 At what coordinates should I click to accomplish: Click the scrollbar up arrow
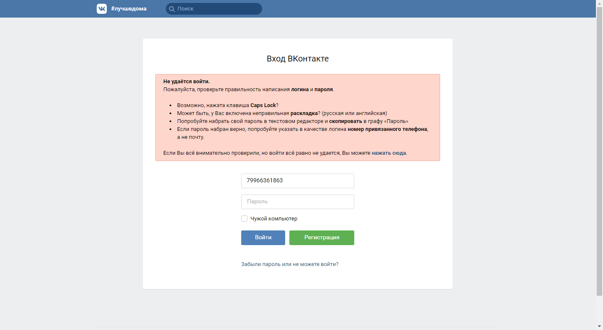coord(599,3)
